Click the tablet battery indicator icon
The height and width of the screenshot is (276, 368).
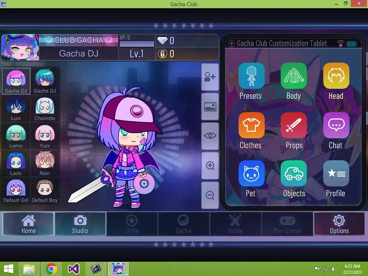click(x=352, y=44)
